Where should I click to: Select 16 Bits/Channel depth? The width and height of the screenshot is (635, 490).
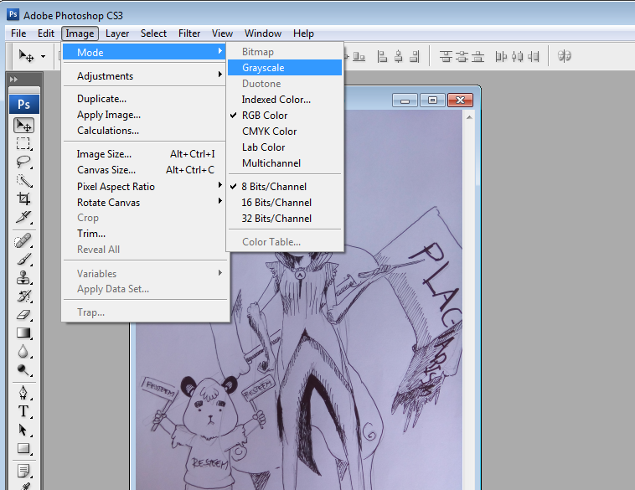tap(285, 203)
